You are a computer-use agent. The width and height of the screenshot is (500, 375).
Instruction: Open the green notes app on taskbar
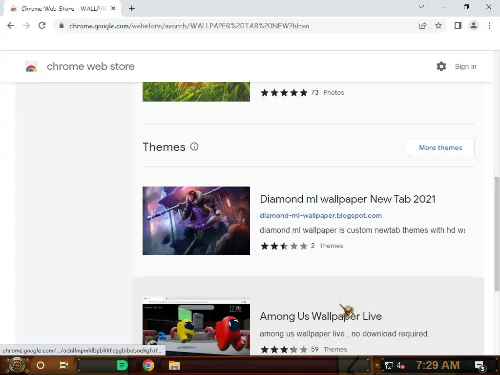tap(122, 365)
